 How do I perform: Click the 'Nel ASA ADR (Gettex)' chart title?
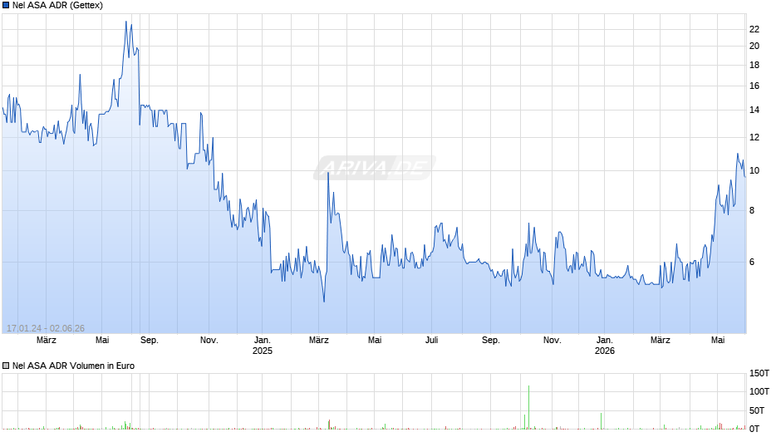(58, 6)
